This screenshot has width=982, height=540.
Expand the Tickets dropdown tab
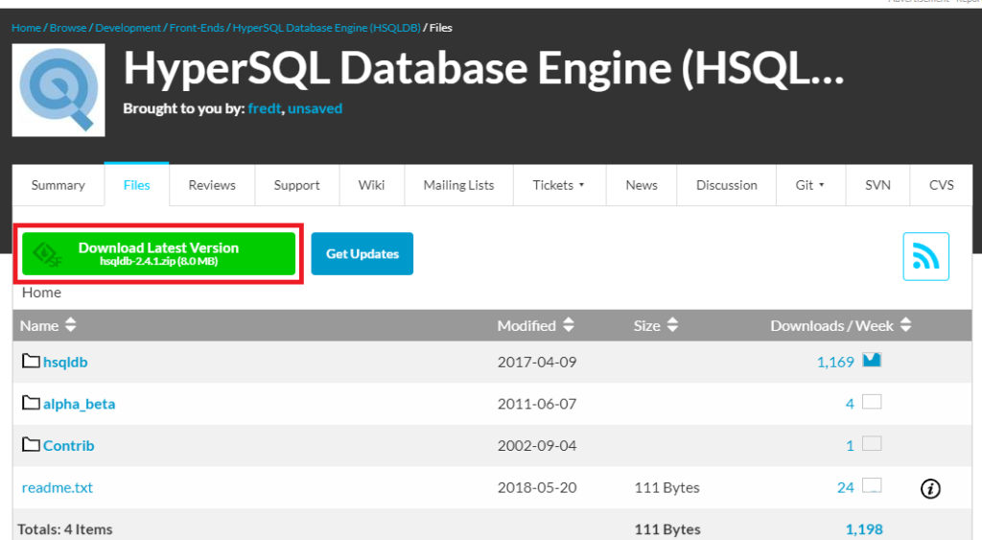tap(559, 185)
